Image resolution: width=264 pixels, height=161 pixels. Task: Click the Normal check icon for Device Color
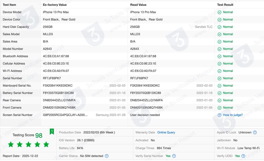pyautogui.click(x=219, y=20)
